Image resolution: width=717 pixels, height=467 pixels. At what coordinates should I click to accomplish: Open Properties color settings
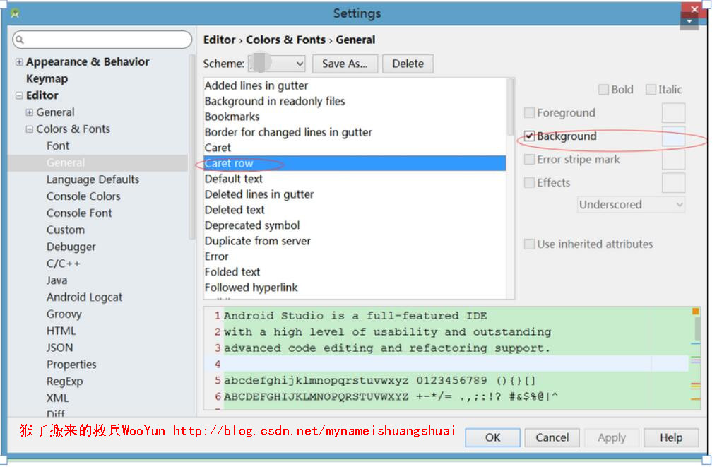(x=71, y=365)
